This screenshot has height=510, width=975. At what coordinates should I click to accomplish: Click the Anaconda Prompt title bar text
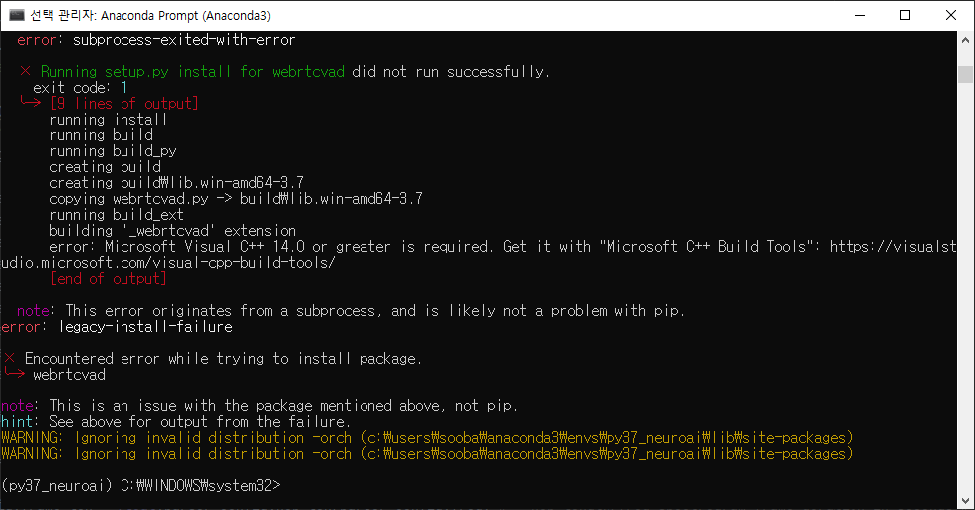150,16
